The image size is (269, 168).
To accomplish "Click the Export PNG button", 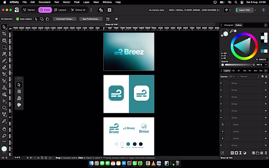I will (244, 10).
